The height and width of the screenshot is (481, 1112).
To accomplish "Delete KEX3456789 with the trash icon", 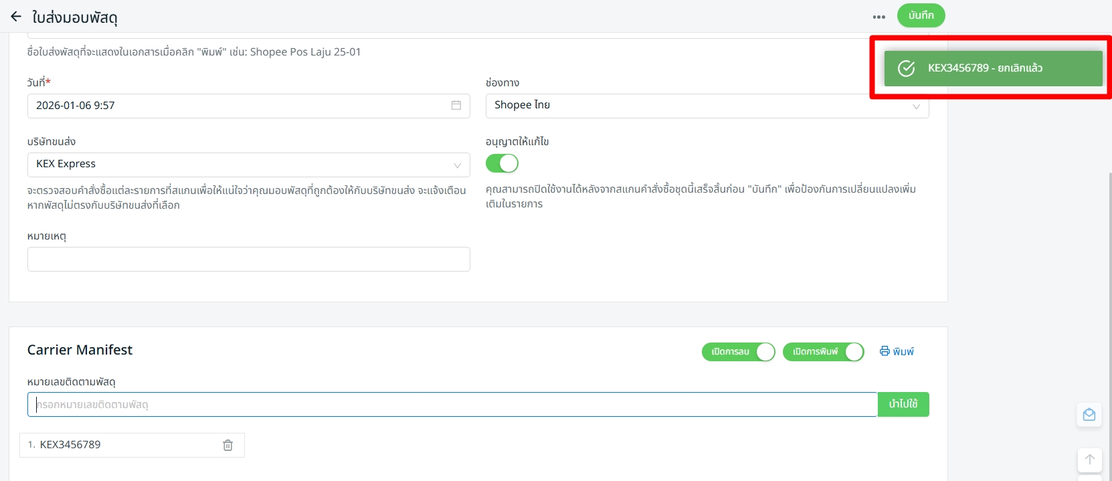I will coord(227,446).
